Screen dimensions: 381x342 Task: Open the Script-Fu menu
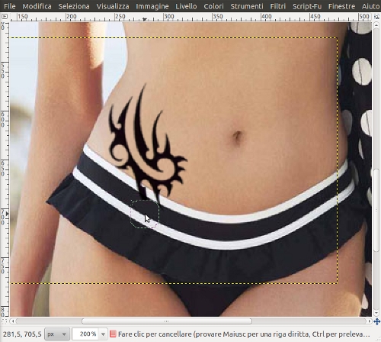pos(307,6)
